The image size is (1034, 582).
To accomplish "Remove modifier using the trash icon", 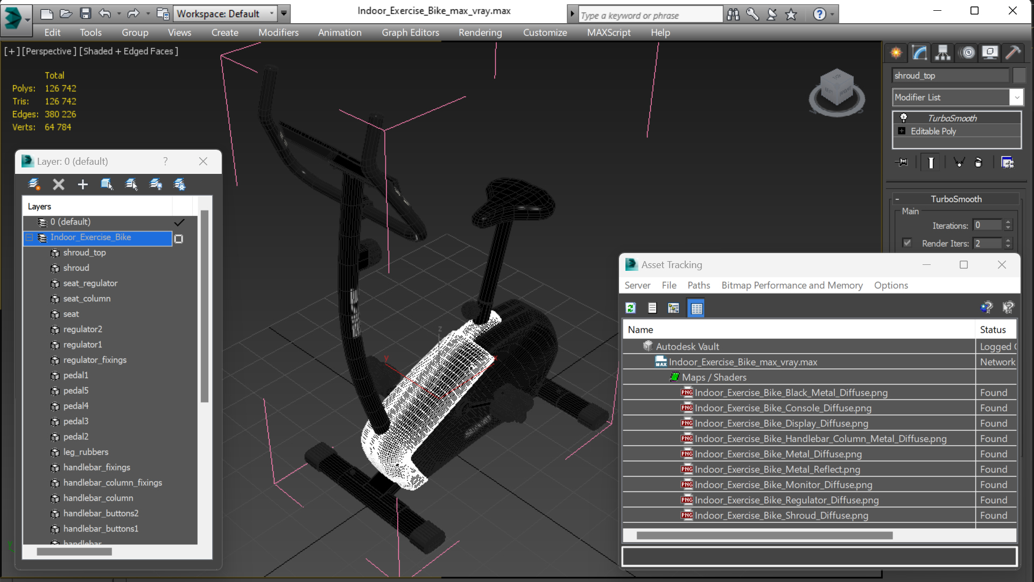I will click(979, 162).
